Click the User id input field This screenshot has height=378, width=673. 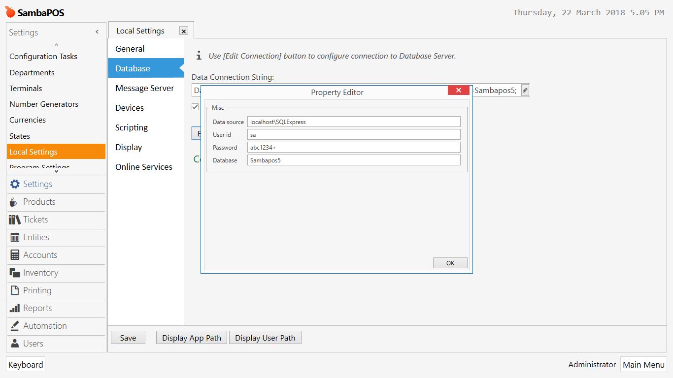(354, 134)
